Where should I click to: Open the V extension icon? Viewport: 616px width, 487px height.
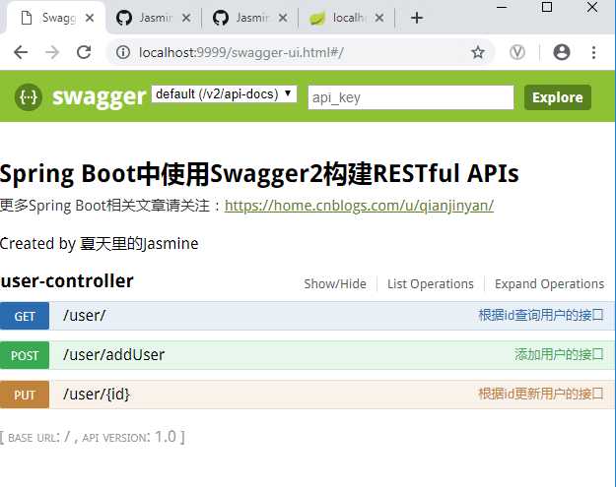517,52
